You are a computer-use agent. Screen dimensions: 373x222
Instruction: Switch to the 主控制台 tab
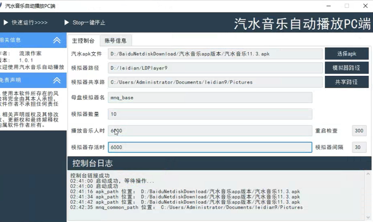(83, 41)
